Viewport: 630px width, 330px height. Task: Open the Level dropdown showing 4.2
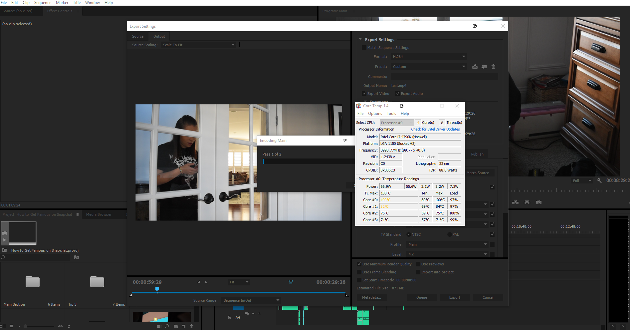click(x=448, y=254)
